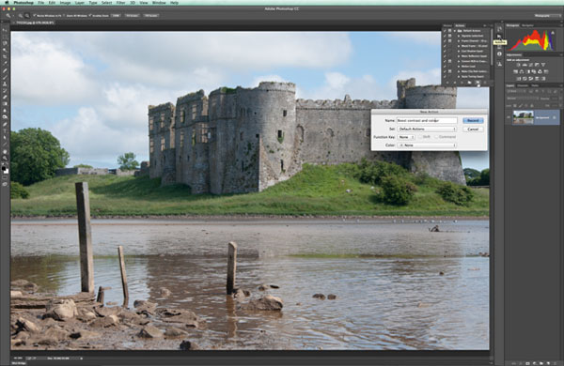Click the Fit Screen button
Screen dimensions: 564x366
pyautogui.click(x=132, y=15)
